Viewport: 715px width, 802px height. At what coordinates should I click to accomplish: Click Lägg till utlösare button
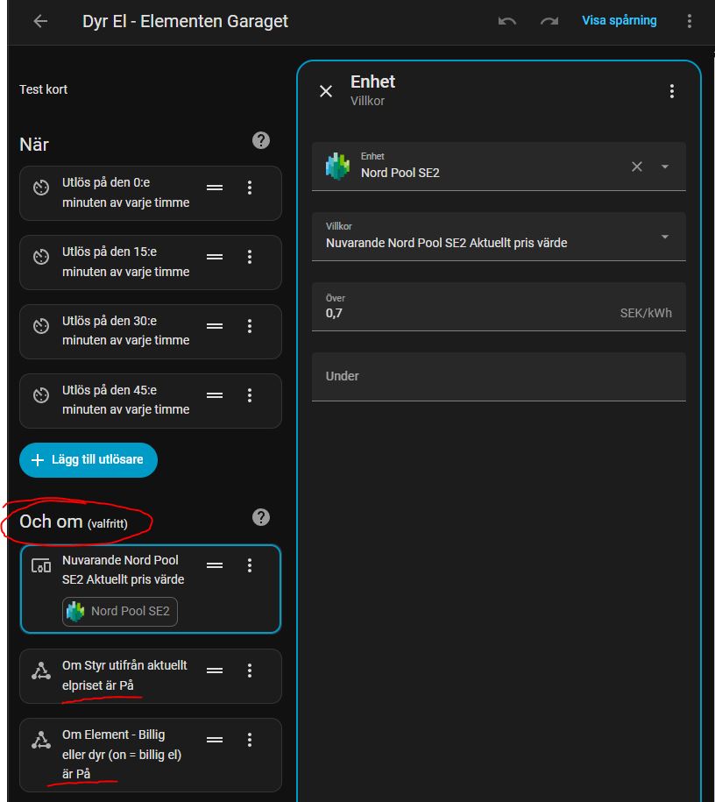pos(88,460)
